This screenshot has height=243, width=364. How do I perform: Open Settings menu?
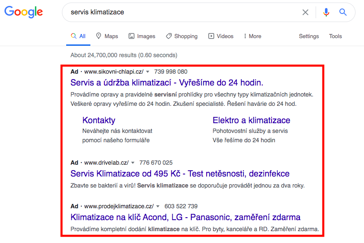[x=309, y=36]
